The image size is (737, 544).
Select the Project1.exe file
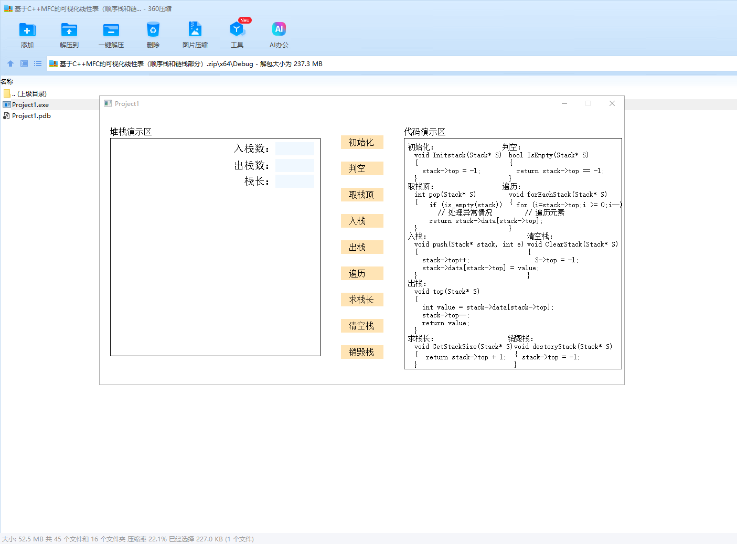30,105
